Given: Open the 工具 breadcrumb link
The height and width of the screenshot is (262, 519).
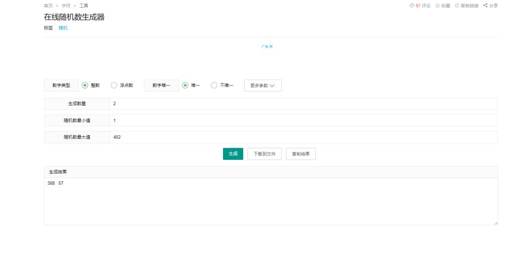Looking at the screenshot, I should pos(84,6).
